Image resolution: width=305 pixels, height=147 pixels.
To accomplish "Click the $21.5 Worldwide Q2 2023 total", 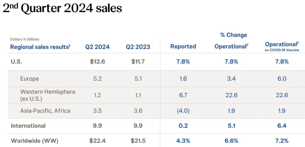I will pos(138,141).
